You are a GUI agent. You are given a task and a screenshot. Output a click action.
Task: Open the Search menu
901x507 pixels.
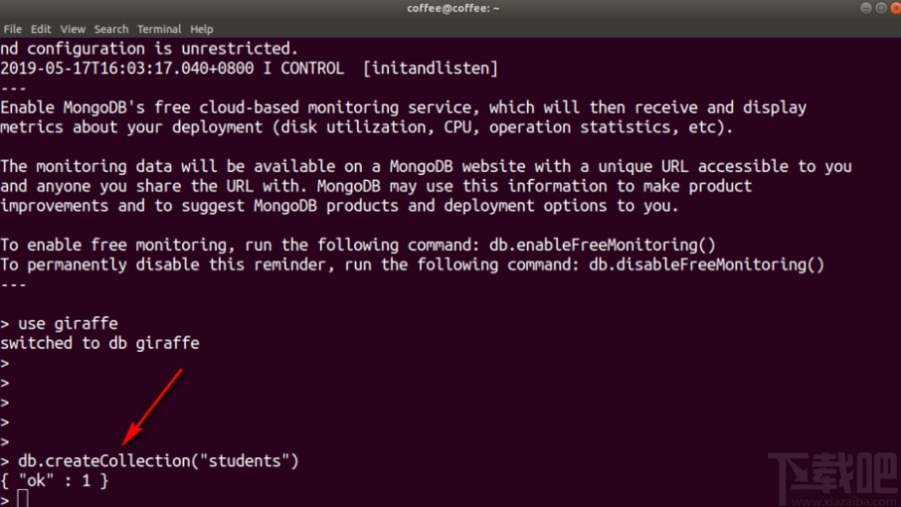[x=111, y=29]
